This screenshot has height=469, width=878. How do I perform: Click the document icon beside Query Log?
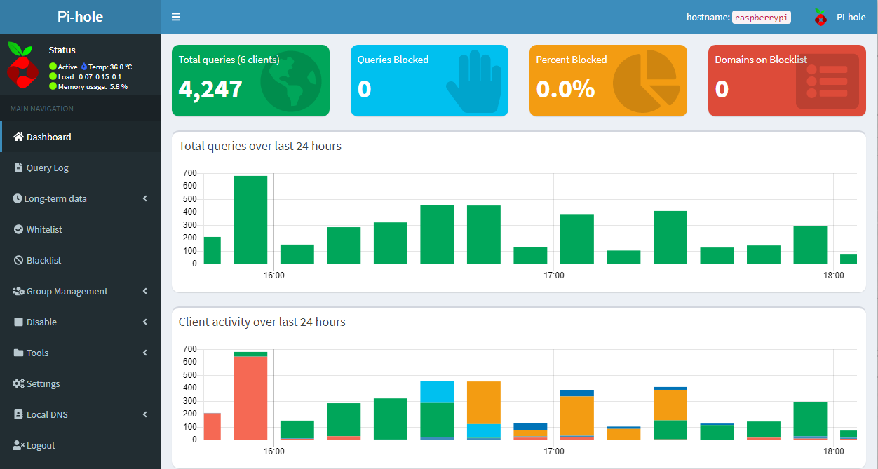(19, 168)
